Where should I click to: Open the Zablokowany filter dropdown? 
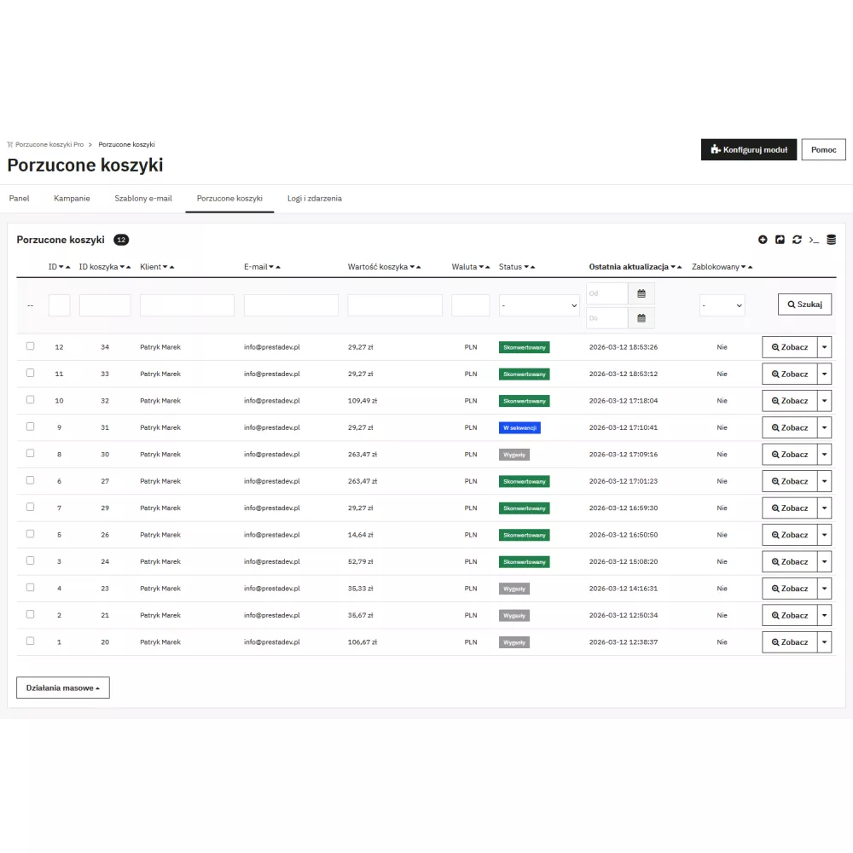coord(722,305)
